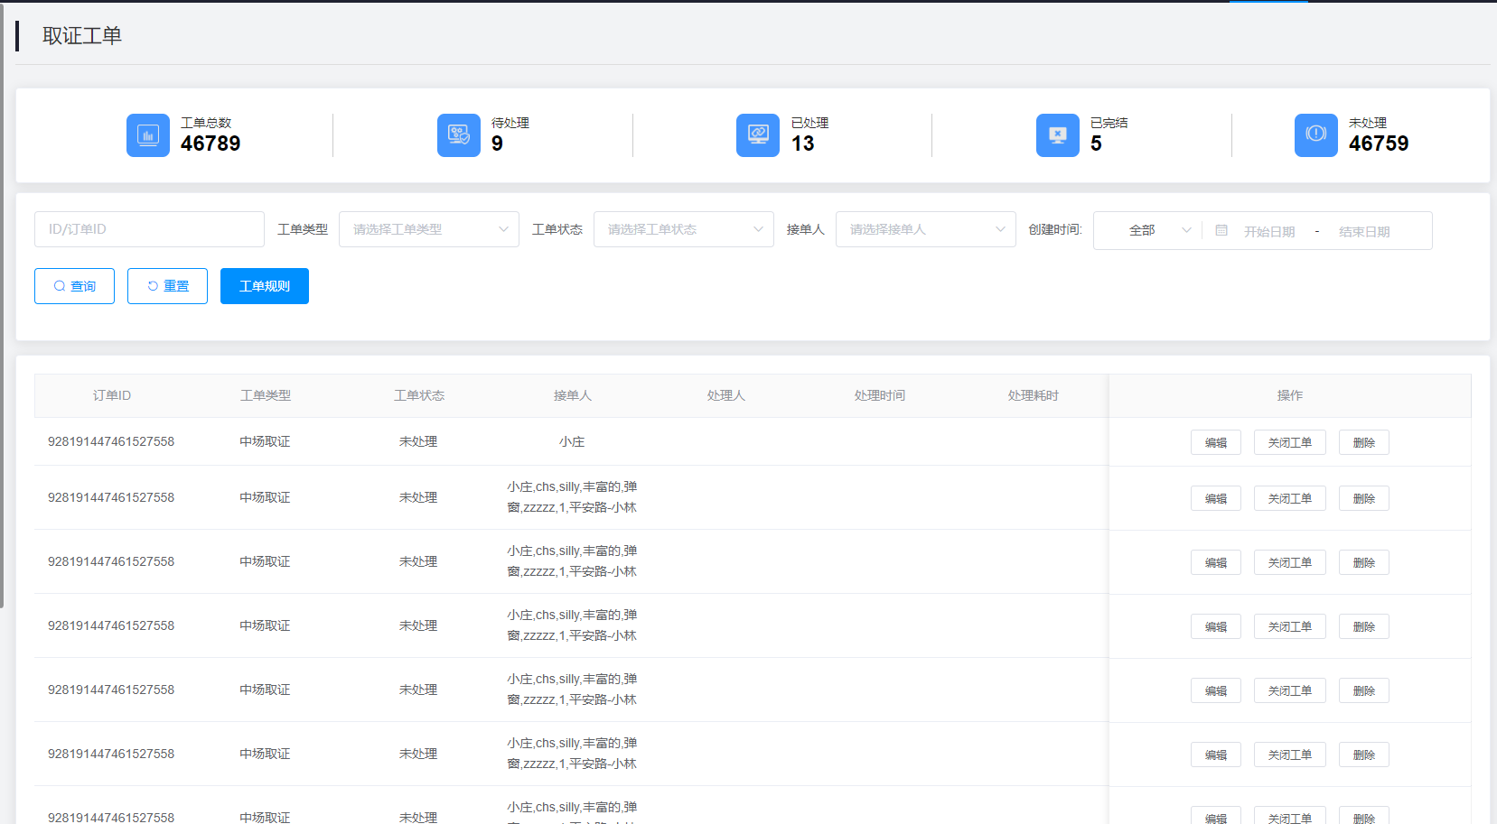Type in the ID/订单ID input field
Image resolution: width=1497 pixels, height=824 pixels.
[x=149, y=229]
